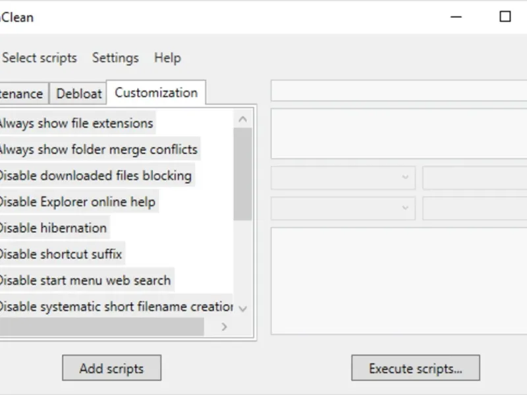Screen dimensions: 527x395
Task: Select Always show file extensions script
Action: (x=76, y=123)
